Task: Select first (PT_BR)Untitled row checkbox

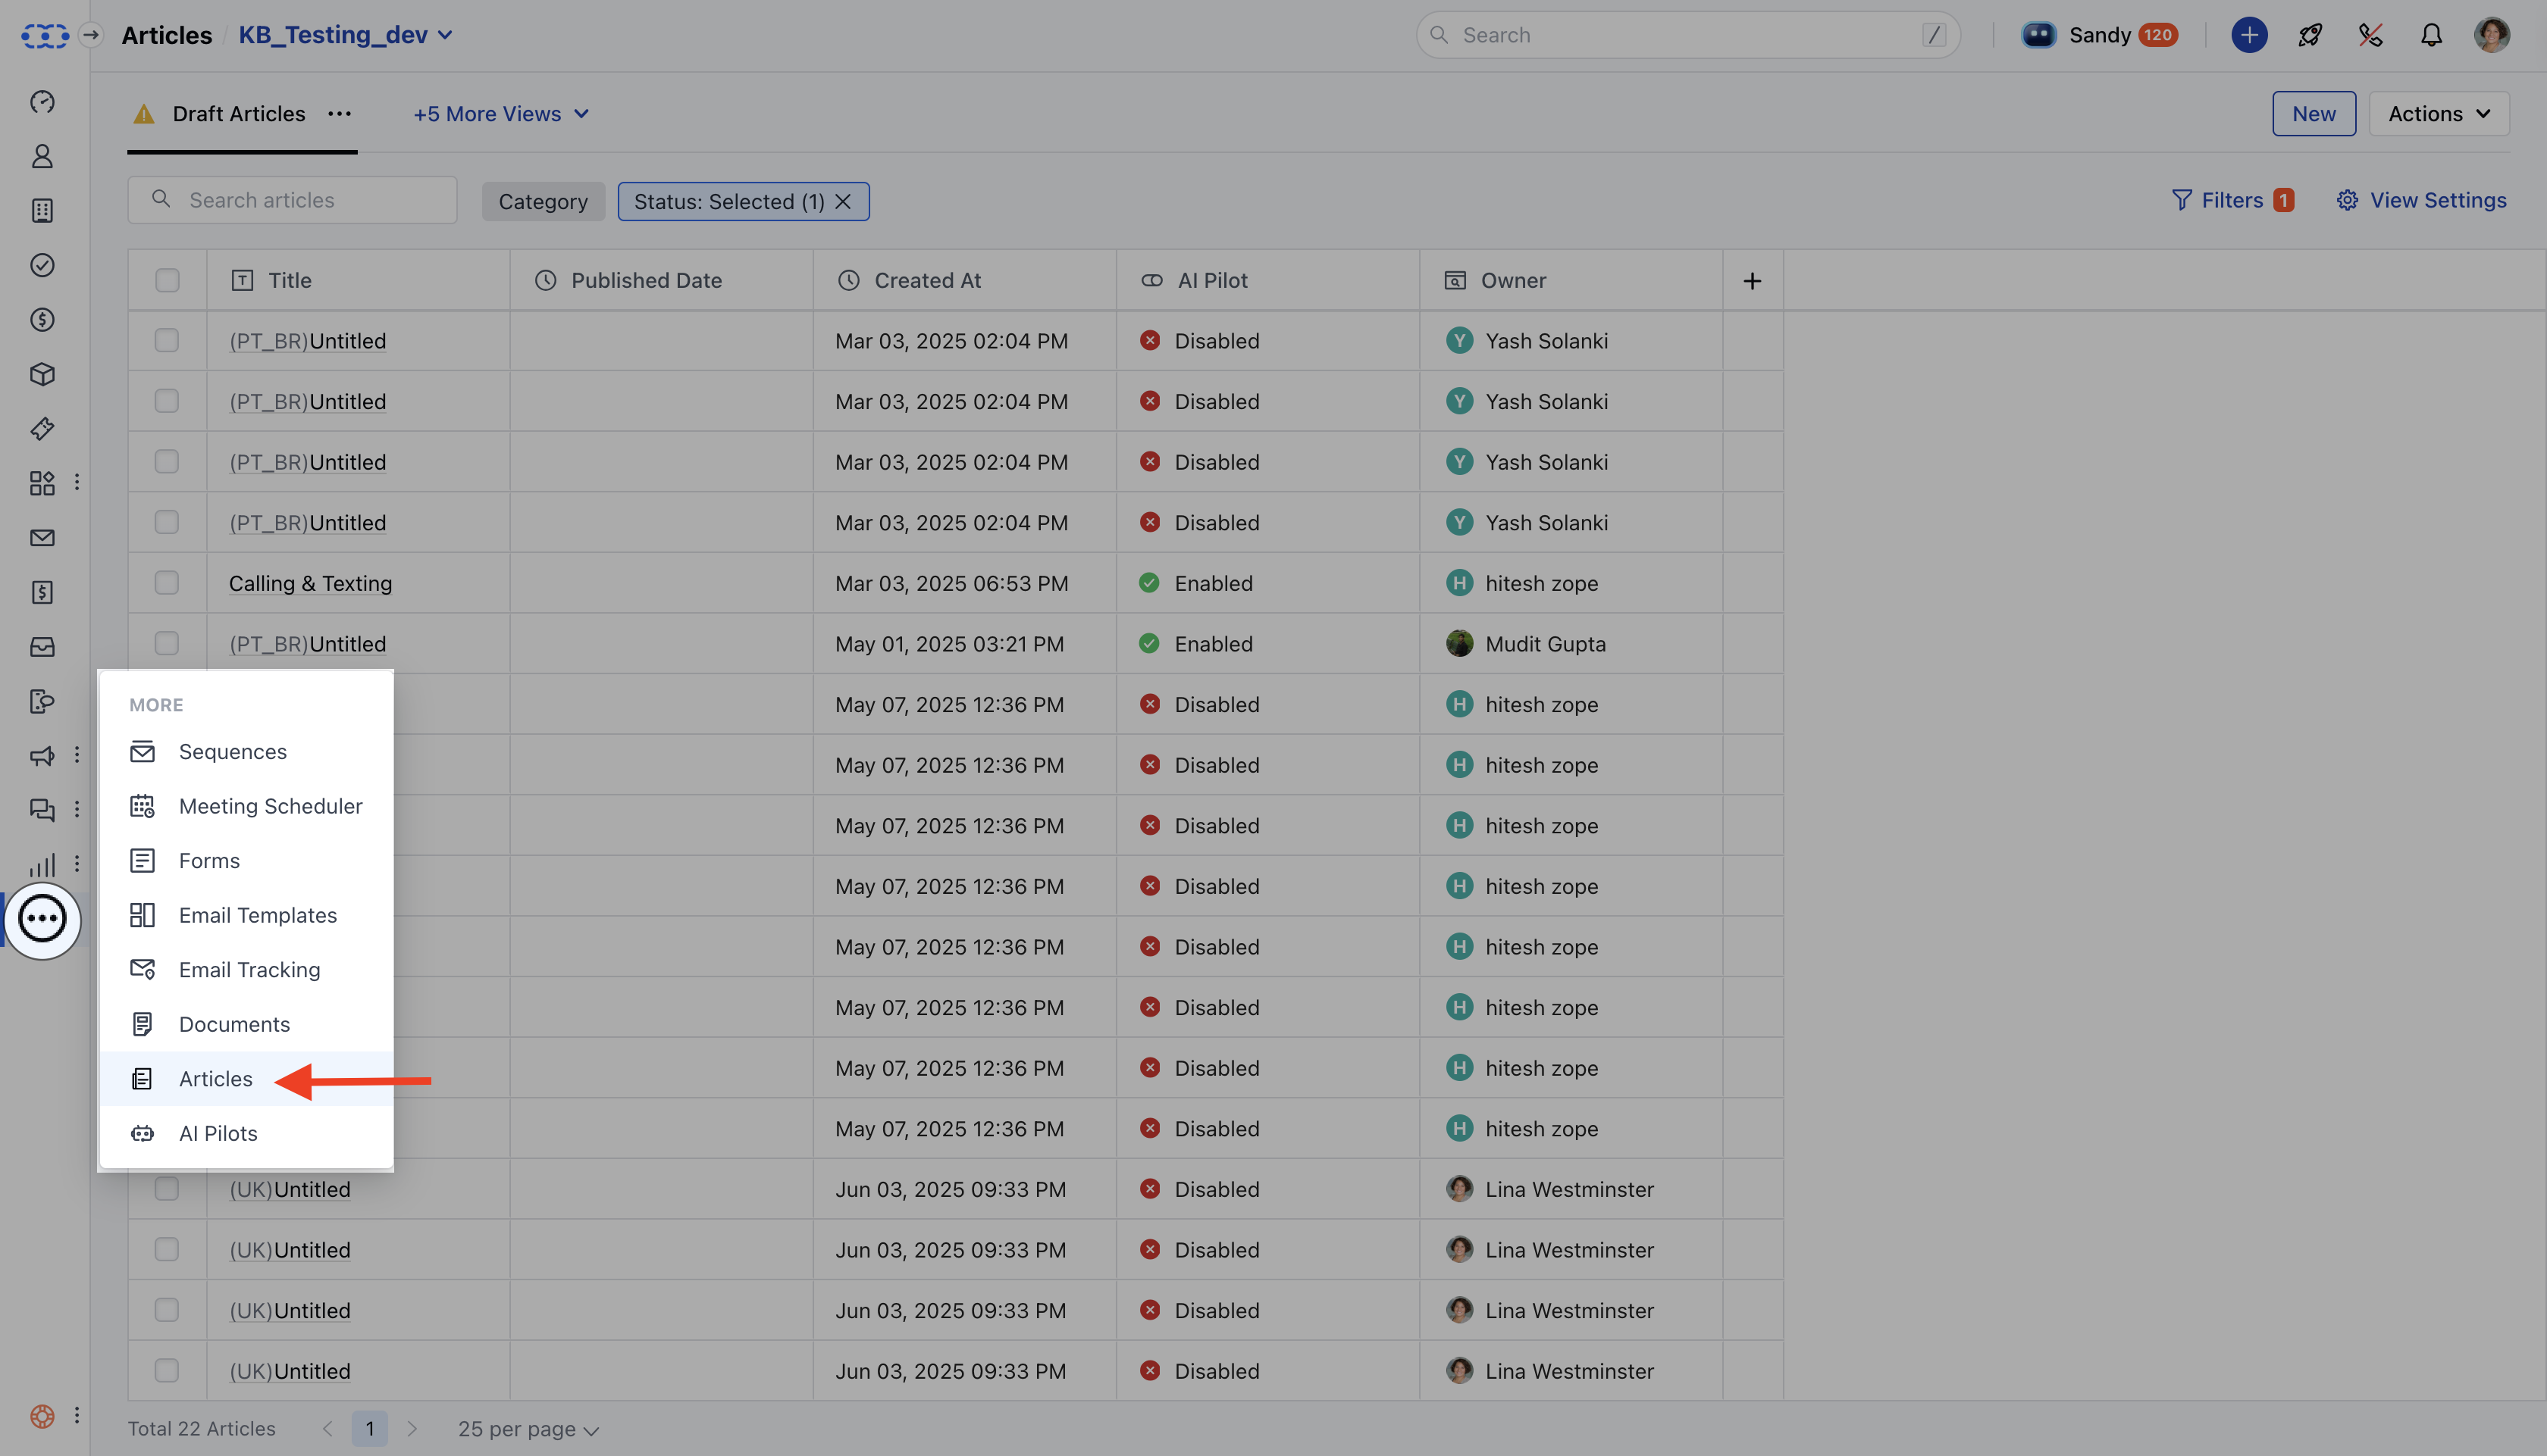Action: pos(167,341)
